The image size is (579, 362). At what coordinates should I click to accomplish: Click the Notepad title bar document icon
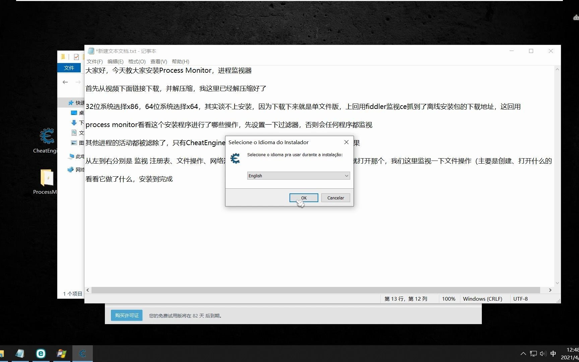pos(91,51)
